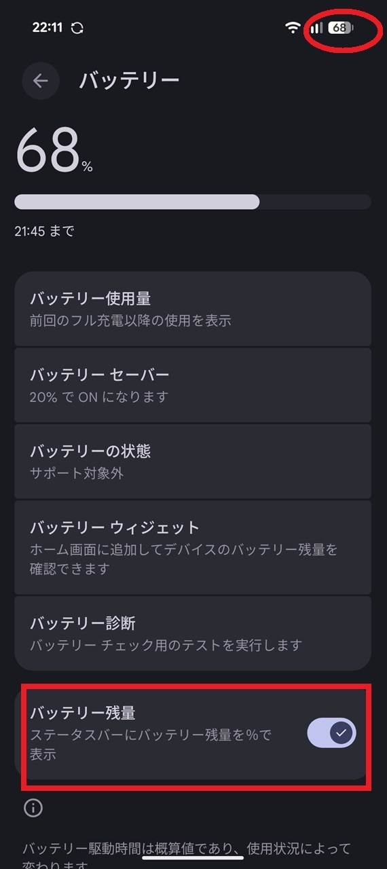The height and width of the screenshot is (869, 387).
Task: Tap the Wi-Fi status icon
Action: point(293,28)
